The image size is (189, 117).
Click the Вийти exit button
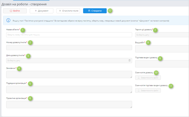click(15, 11)
